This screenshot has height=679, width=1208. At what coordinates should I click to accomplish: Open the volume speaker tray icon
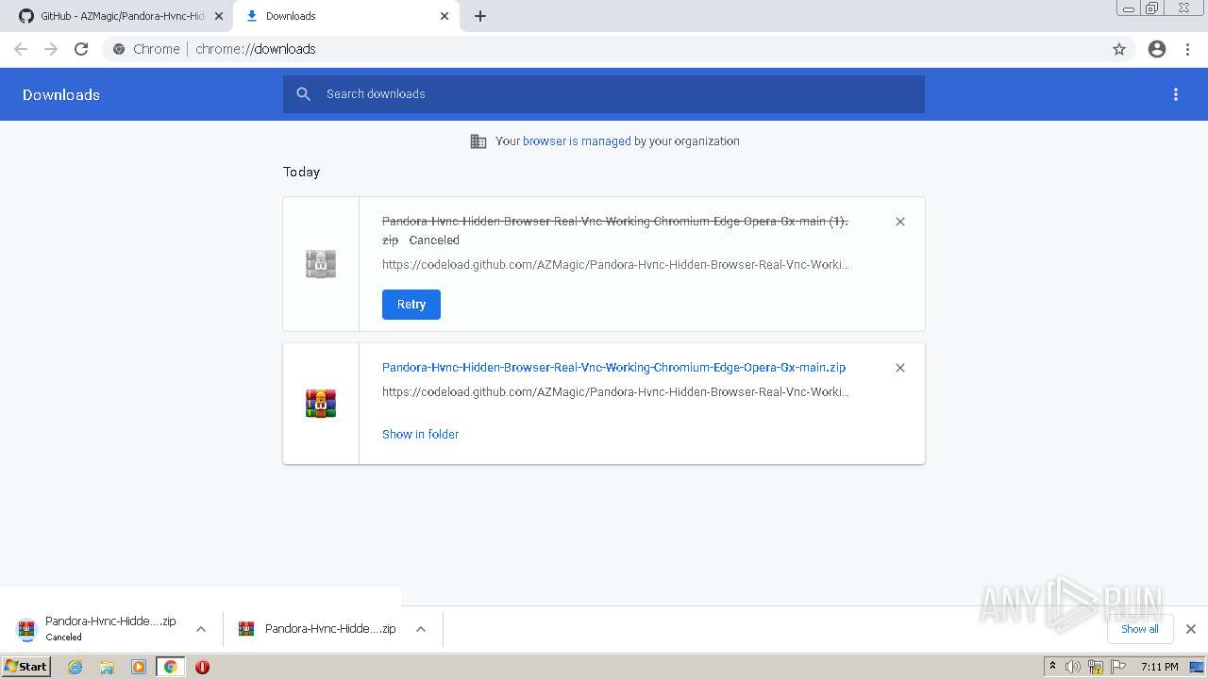(x=1073, y=667)
